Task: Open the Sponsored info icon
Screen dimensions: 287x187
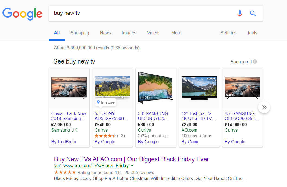Action: pyautogui.click(x=255, y=62)
